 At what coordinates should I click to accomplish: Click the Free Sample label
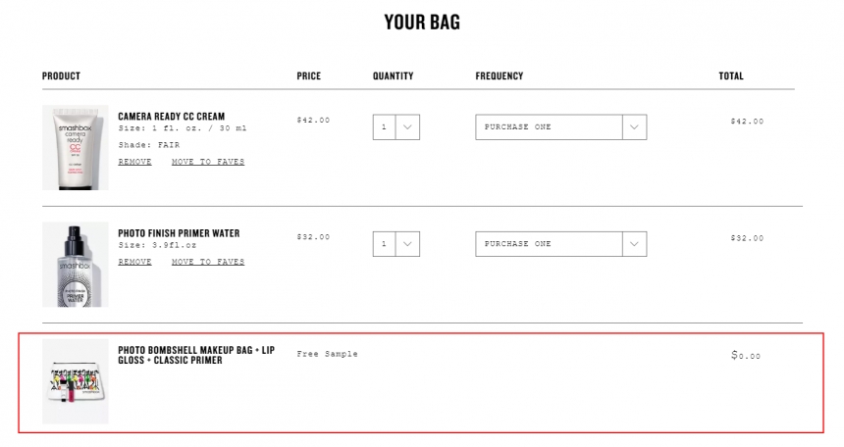pos(327,354)
